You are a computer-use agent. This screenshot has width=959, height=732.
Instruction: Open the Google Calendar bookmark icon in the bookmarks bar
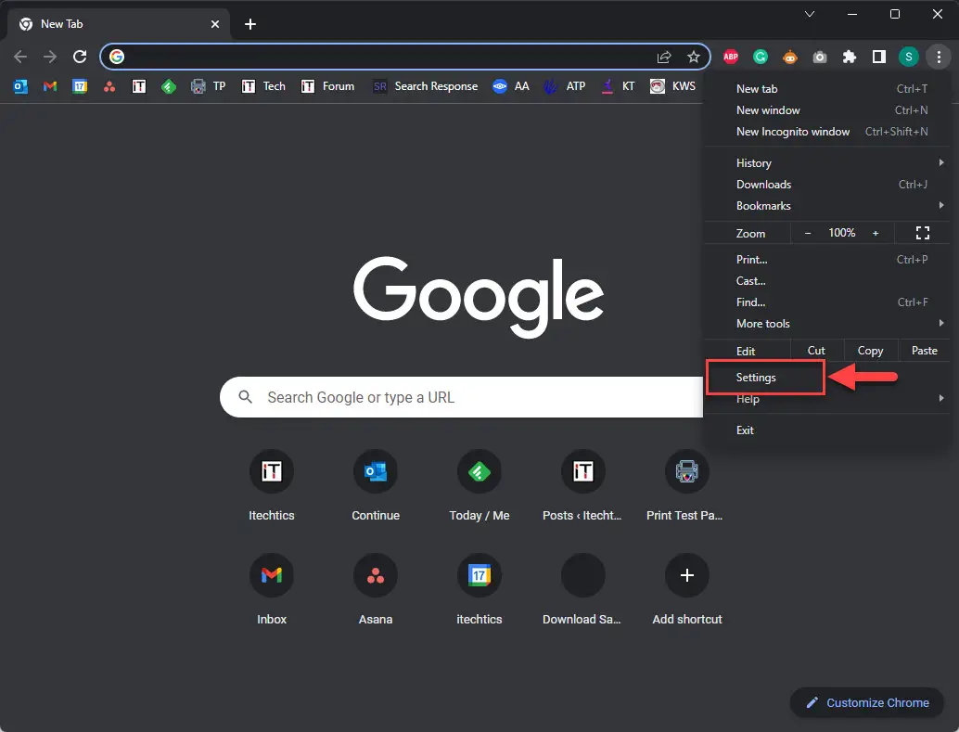pyautogui.click(x=80, y=86)
